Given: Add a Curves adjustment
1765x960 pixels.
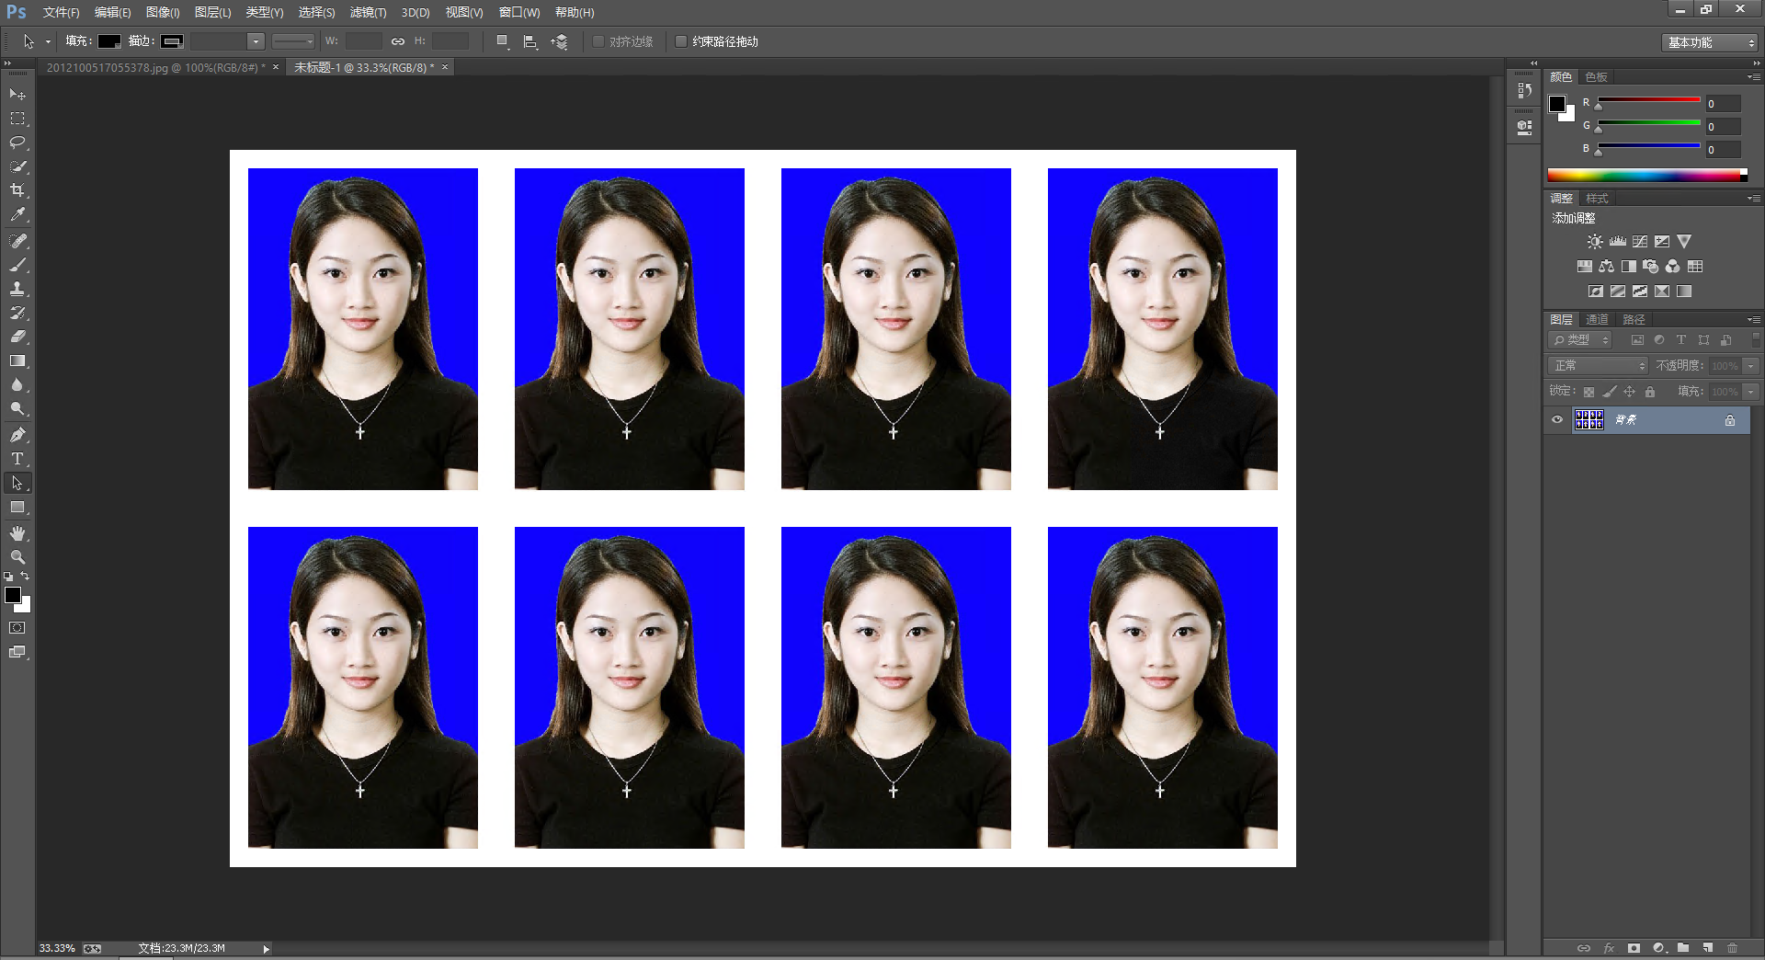Looking at the screenshot, I should pos(1640,242).
